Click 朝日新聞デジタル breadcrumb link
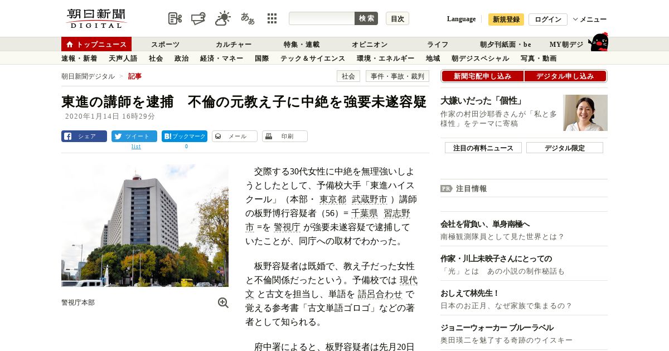669x351 pixels. pos(88,76)
